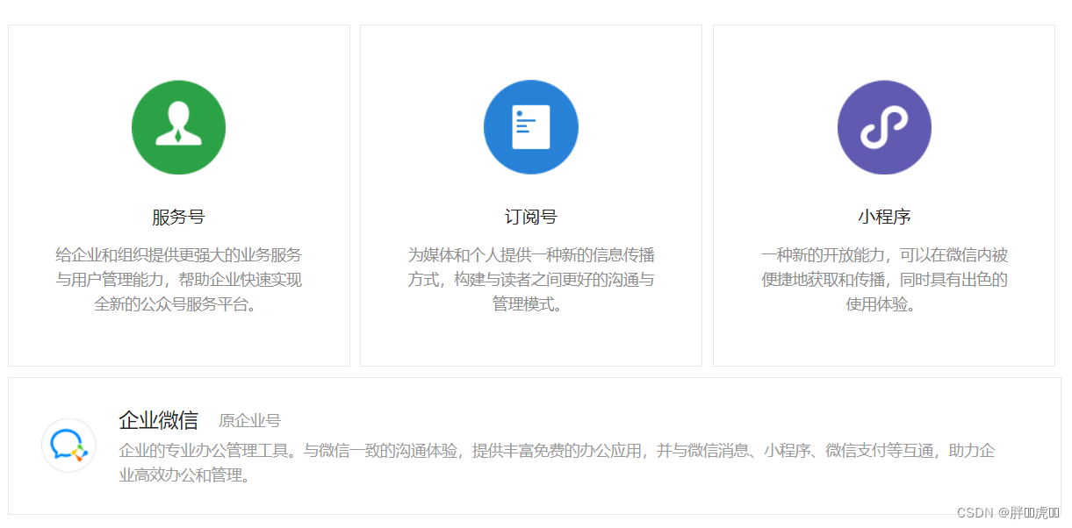1072x528 pixels.
Task: Click the 服务号 description starting 给企业和组织
Action: (x=178, y=280)
